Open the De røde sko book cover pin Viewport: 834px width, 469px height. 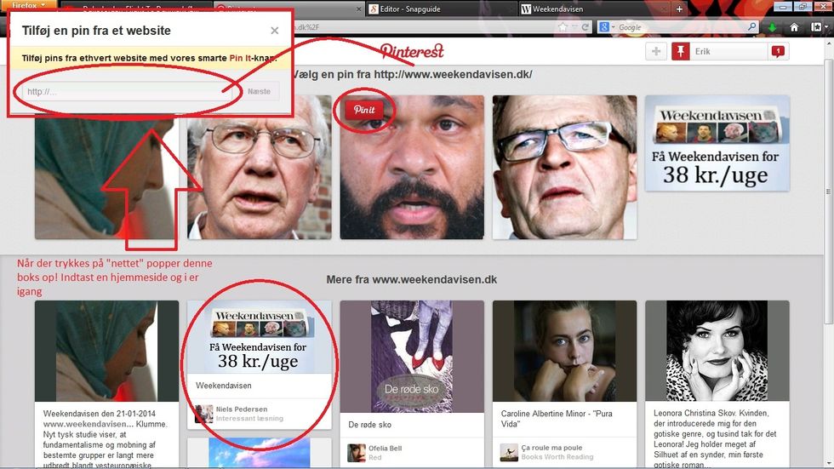(412, 357)
